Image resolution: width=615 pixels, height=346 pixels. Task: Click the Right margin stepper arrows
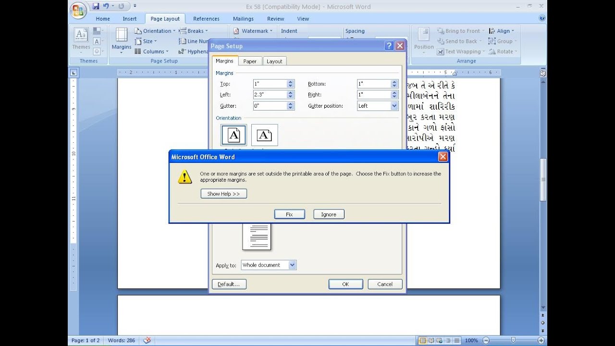tap(394, 95)
